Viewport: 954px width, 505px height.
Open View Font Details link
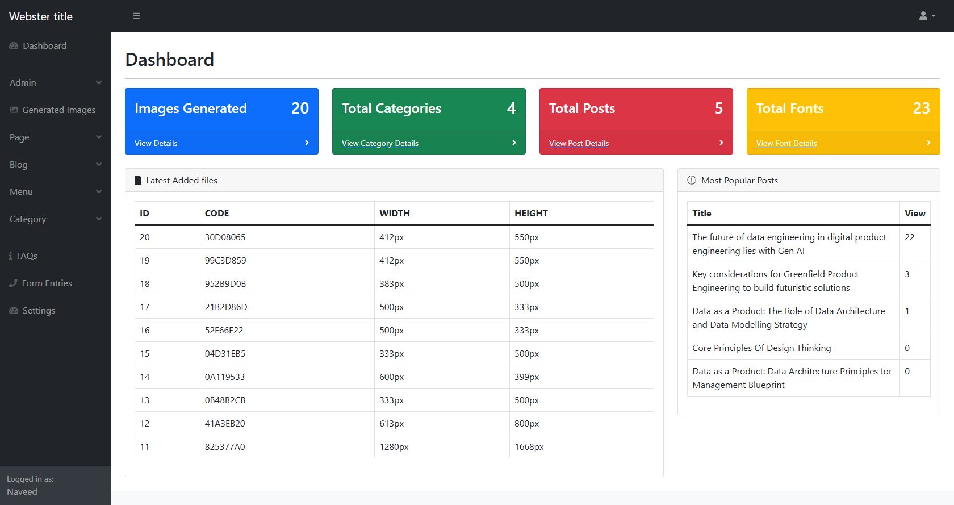[786, 143]
